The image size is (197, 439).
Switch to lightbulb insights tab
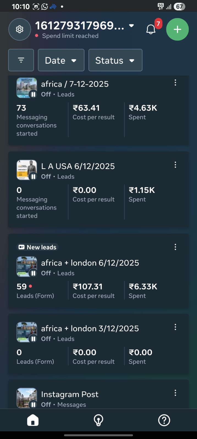coord(98,420)
